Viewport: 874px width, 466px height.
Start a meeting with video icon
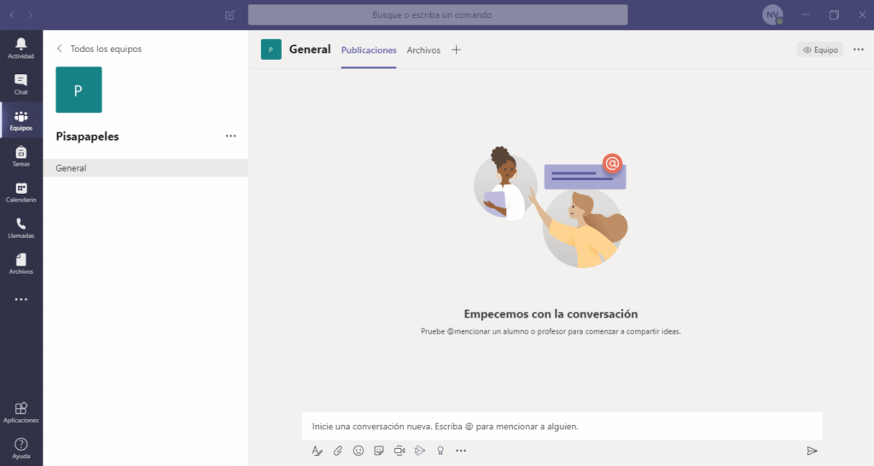click(x=399, y=451)
